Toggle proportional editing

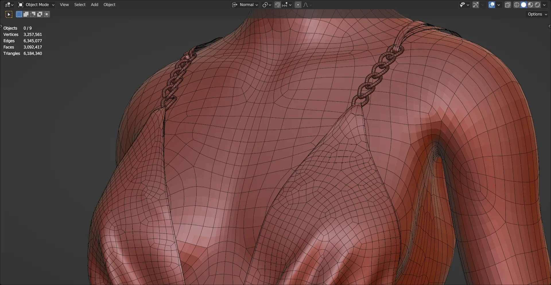pyautogui.click(x=298, y=5)
